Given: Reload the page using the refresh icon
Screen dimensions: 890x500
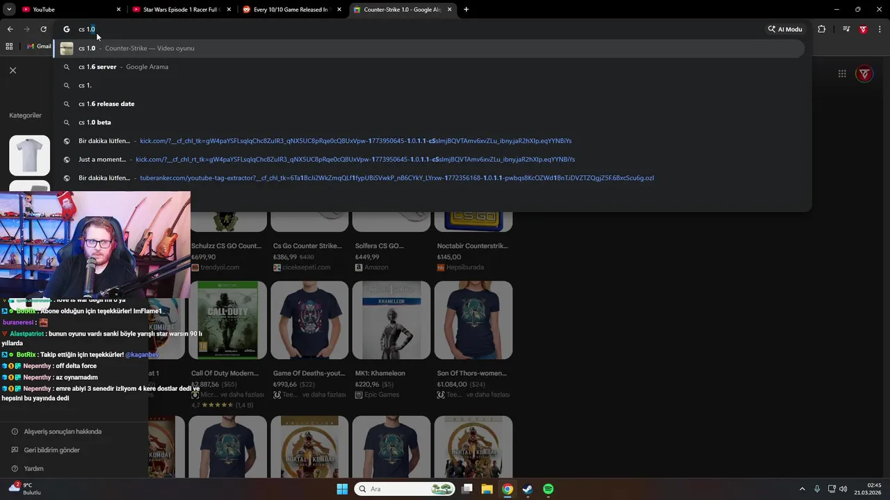Looking at the screenshot, I should coord(43,29).
